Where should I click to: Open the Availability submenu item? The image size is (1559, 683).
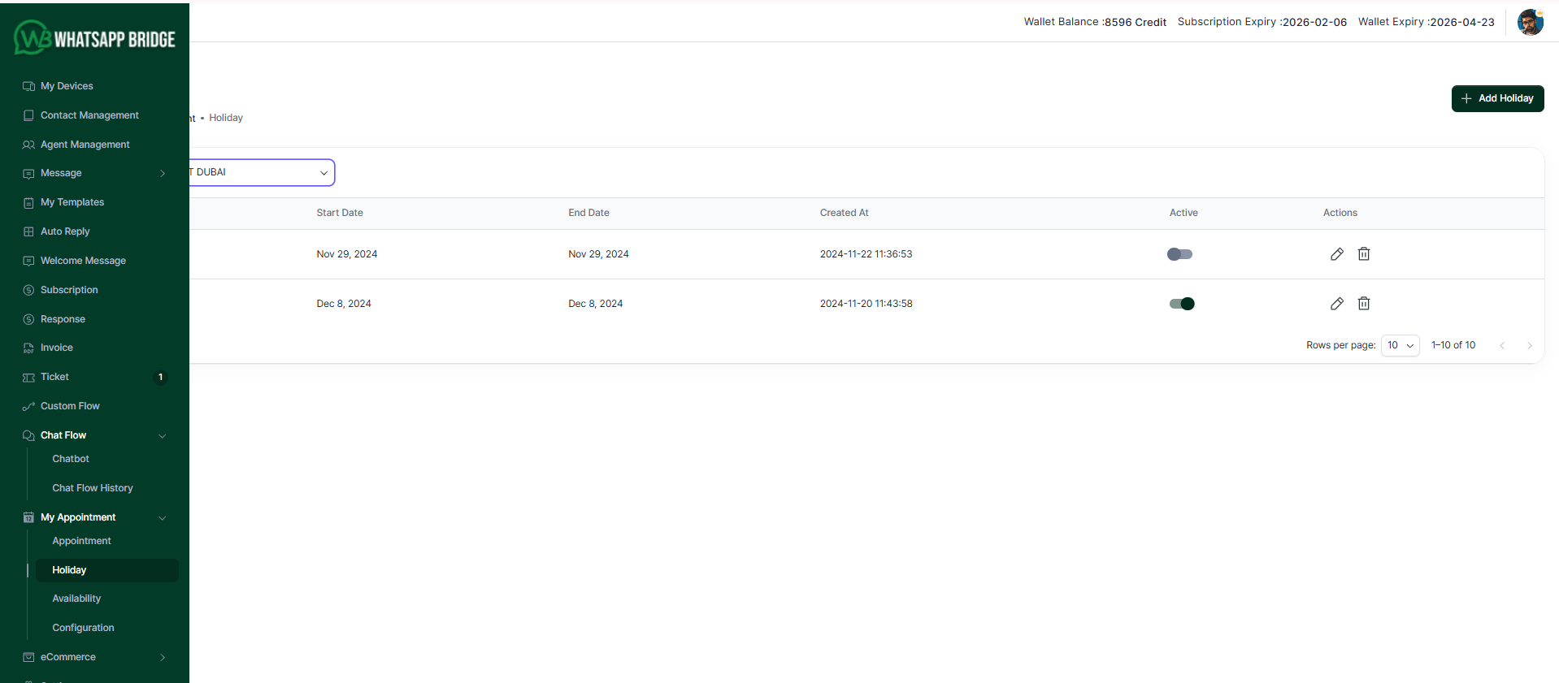(76, 599)
